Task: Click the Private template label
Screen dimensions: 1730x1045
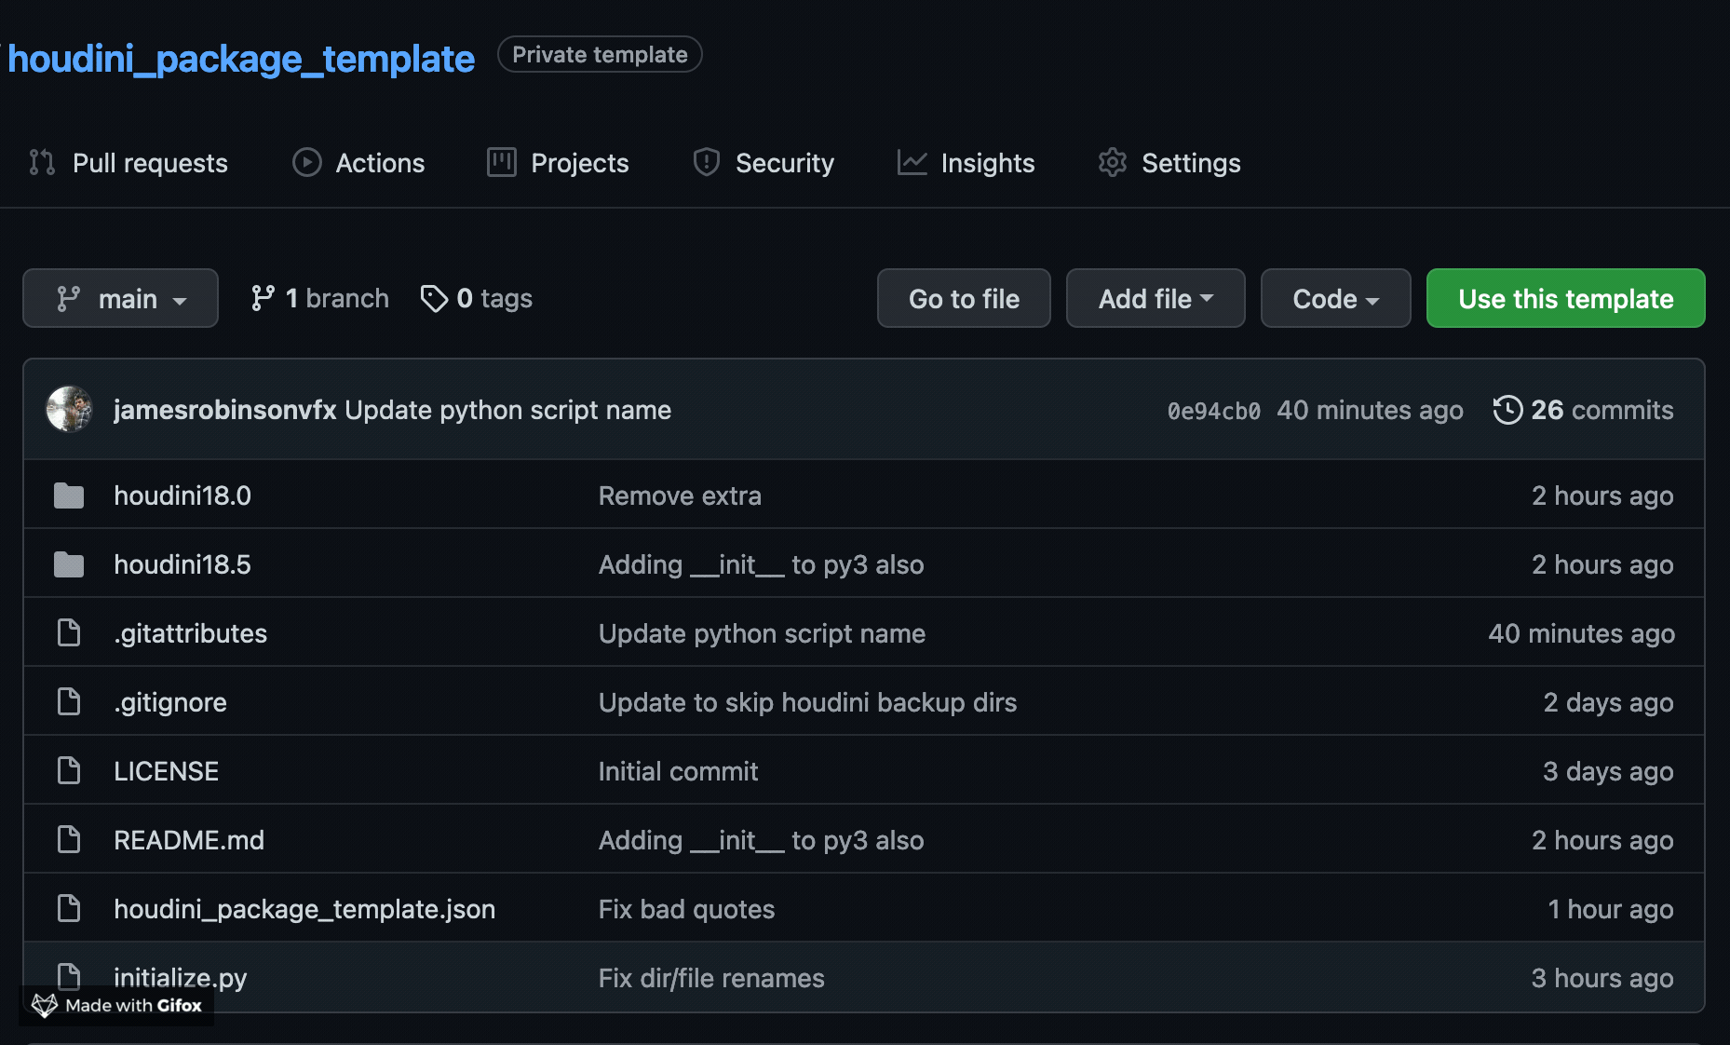Action: click(600, 54)
